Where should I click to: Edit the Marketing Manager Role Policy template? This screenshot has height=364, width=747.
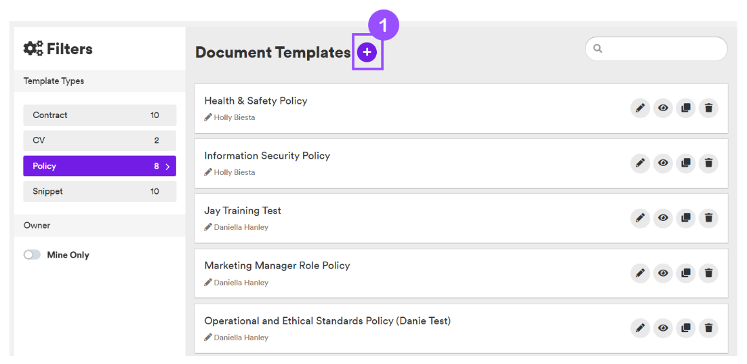(x=640, y=273)
